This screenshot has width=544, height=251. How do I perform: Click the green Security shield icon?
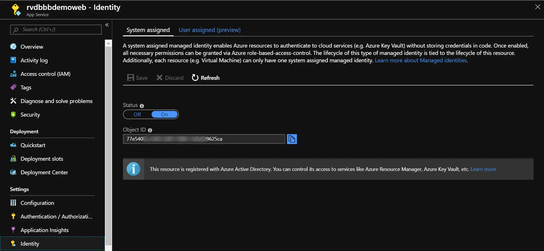(x=13, y=114)
